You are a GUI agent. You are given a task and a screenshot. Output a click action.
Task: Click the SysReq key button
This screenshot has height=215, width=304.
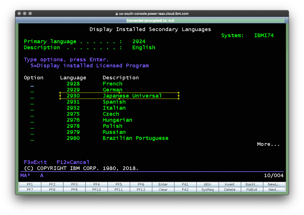pos(208,189)
